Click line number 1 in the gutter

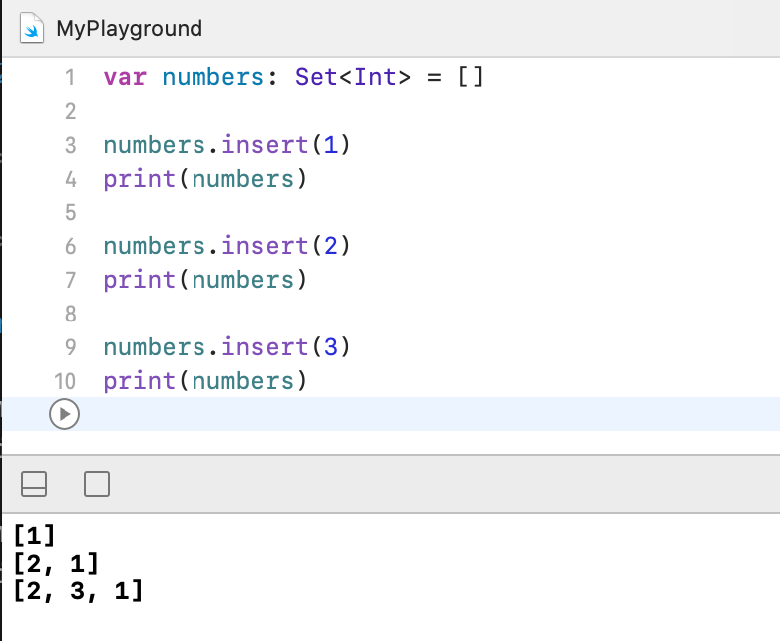point(69,77)
